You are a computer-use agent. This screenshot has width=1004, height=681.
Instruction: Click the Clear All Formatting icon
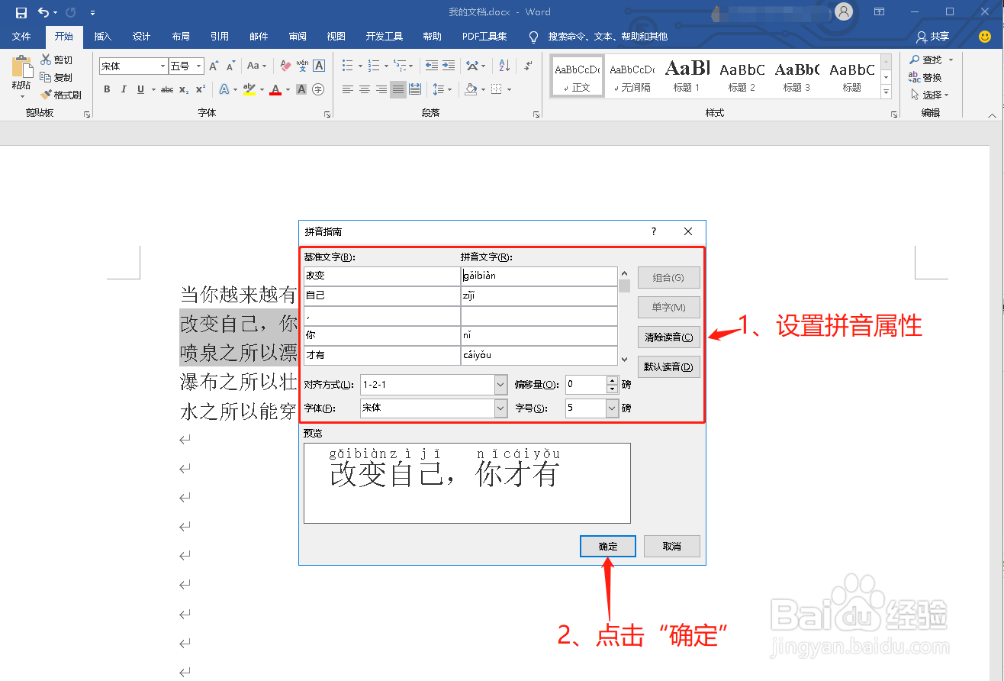point(285,66)
